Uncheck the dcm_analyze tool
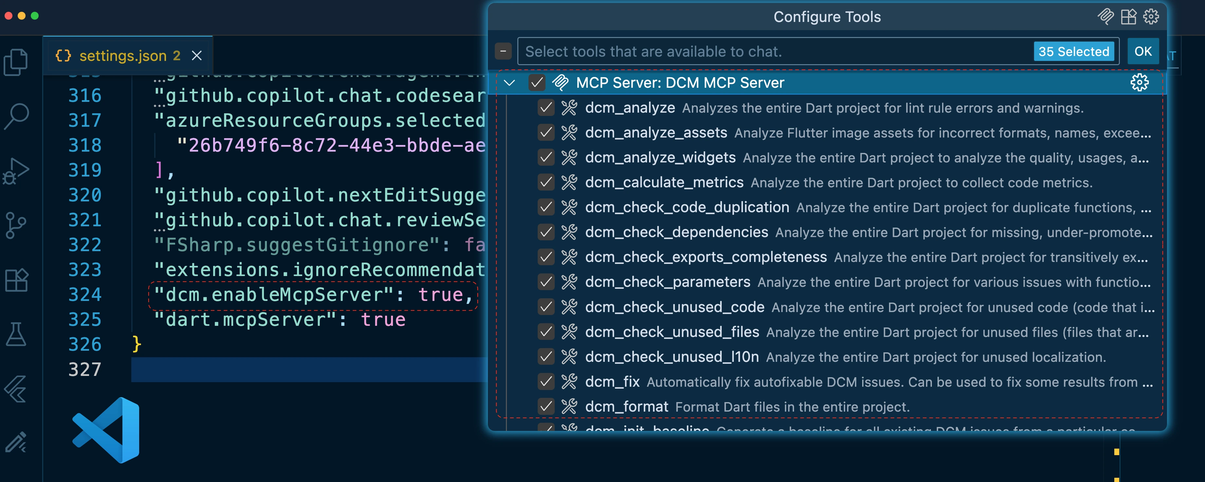Image resolution: width=1205 pixels, height=482 pixels. (546, 108)
